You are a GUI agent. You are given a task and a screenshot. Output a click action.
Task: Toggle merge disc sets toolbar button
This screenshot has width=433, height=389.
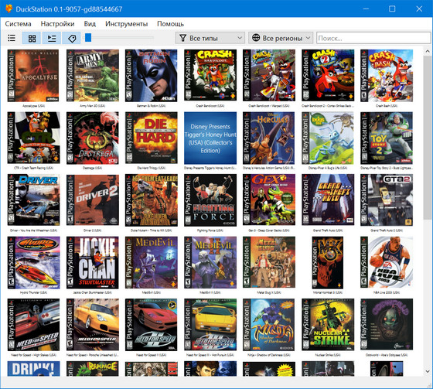click(x=52, y=38)
